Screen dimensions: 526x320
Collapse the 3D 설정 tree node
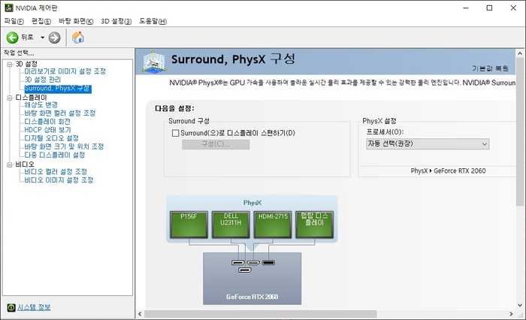[x=10, y=64]
